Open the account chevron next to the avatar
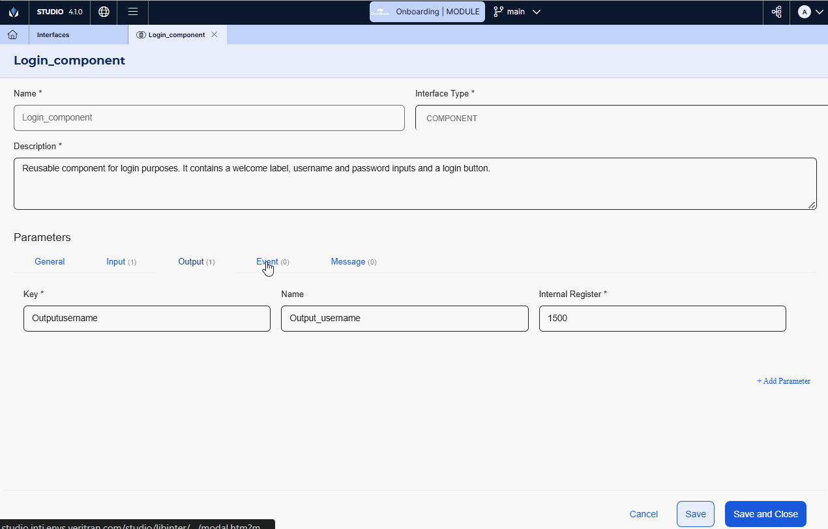The image size is (828, 529). point(820,12)
